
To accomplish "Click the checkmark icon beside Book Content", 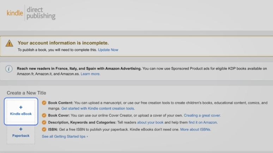I will [x=44, y=103].
